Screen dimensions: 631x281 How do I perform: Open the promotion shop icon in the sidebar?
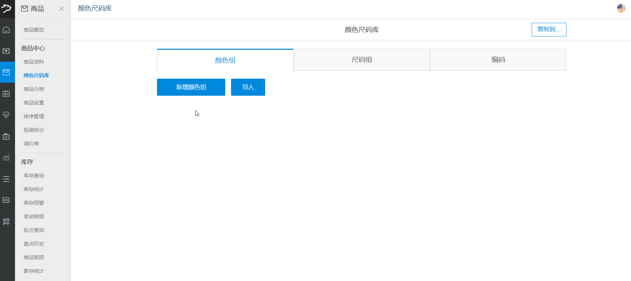coord(6,136)
